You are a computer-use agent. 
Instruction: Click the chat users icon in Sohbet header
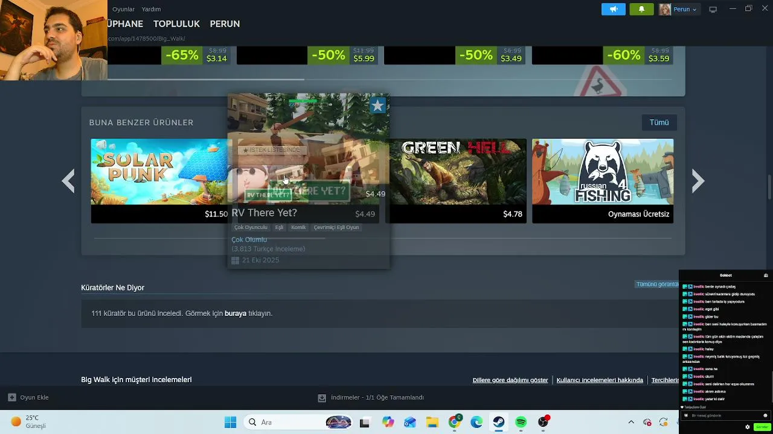(x=766, y=275)
